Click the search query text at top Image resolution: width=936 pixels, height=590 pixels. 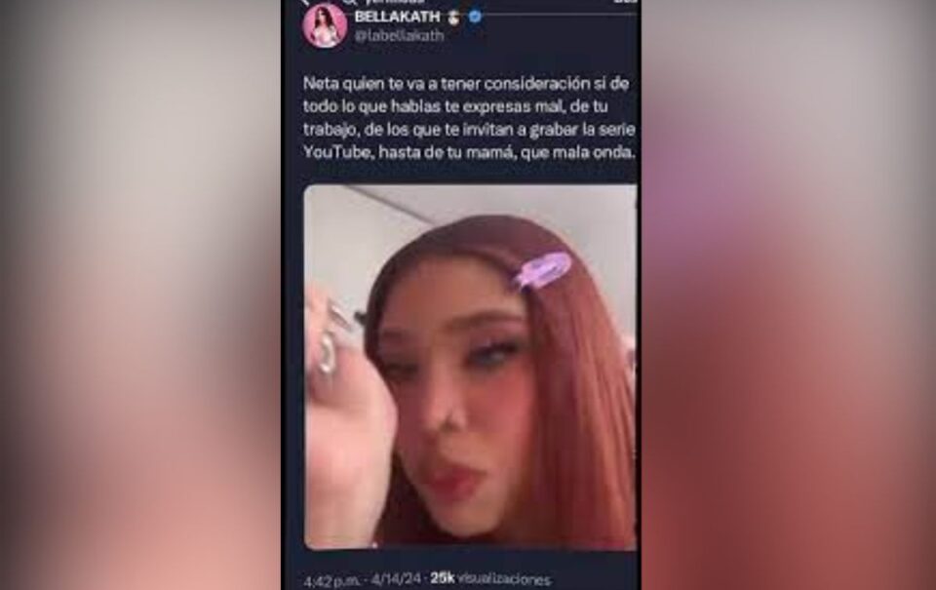point(395,2)
